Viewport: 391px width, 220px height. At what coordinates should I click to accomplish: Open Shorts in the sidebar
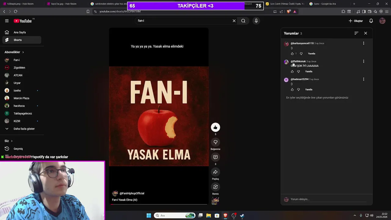[x=21, y=40]
